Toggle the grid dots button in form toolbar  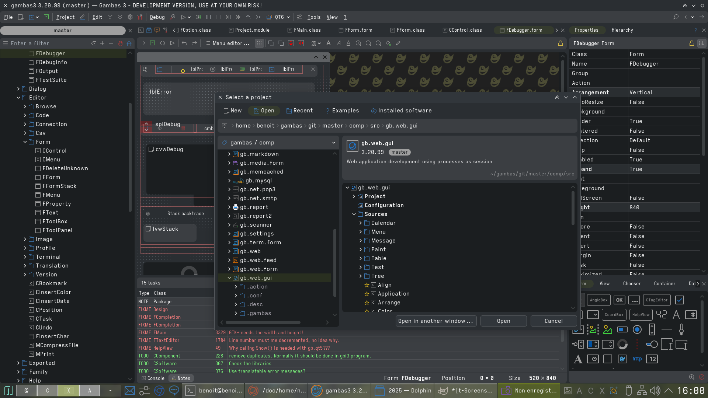(x=259, y=43)
